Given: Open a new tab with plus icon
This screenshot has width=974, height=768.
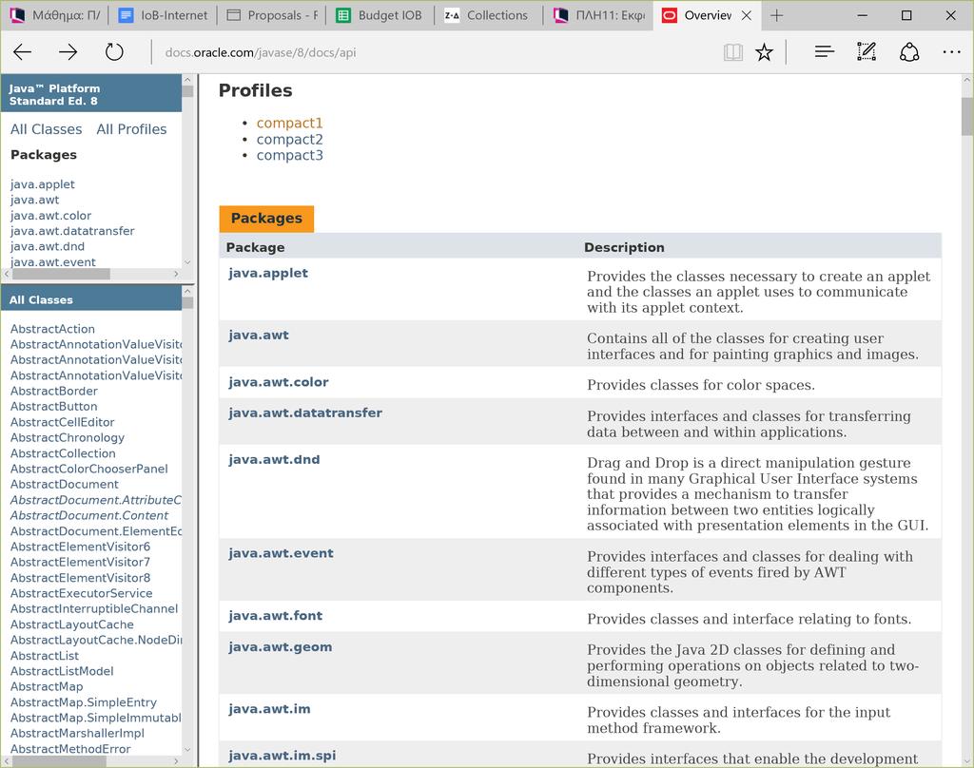Looking at the screenshot, I should coord(776,15).
